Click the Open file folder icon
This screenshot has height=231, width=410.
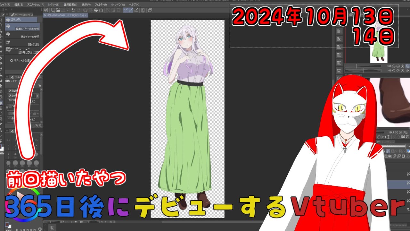click(x=58, y=10)
